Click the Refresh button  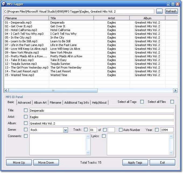171,11
